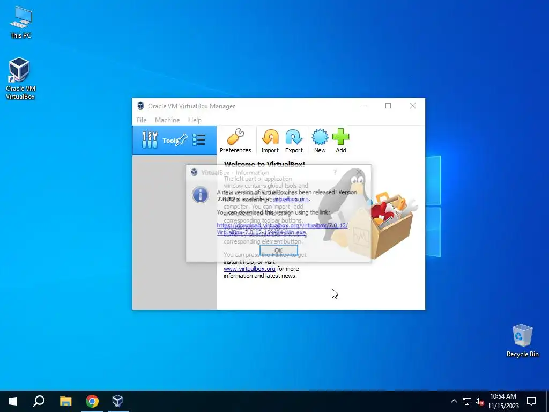Select the Tools item in sidebar
The width and height of the screenshot is (549, 412).
pyautogui.click(x=174, y=140)
